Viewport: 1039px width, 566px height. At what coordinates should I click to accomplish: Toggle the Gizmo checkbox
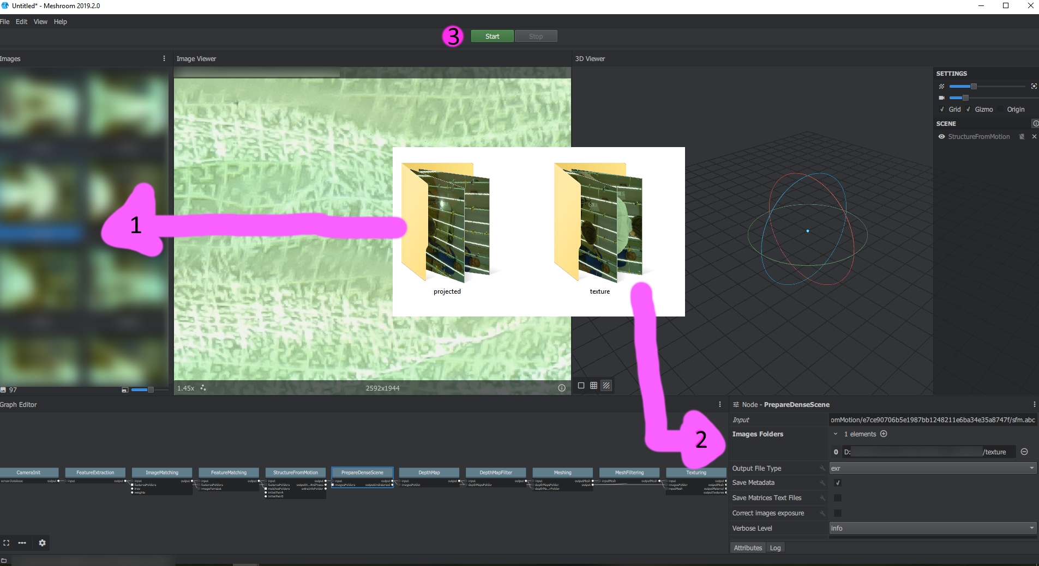pyautogui.click(x=969, y=109)
